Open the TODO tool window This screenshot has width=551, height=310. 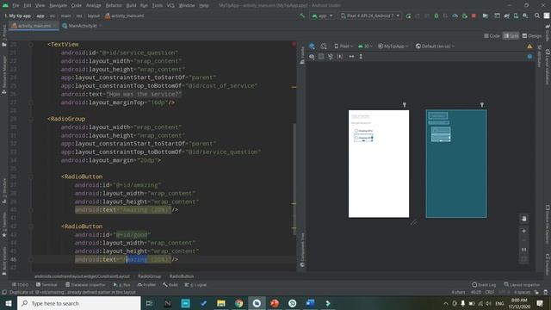click(x=20, y=285)
